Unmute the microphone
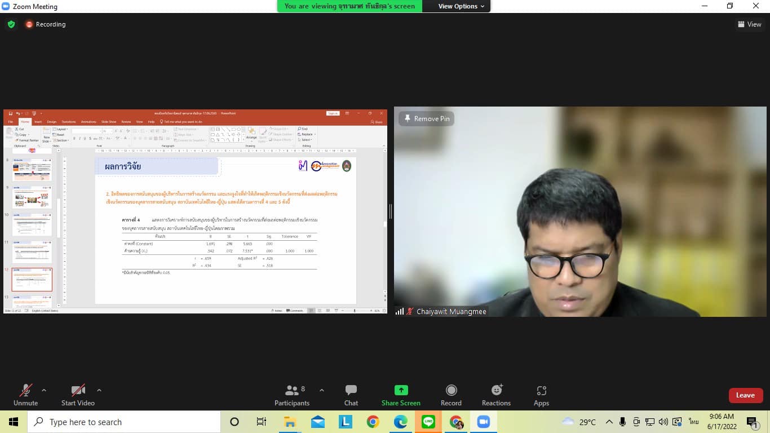 coord(25,395)
